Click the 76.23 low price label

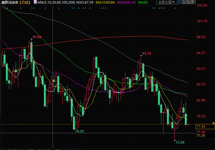click(x=79, y=131)
